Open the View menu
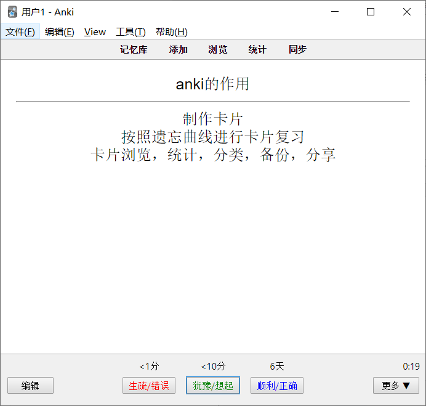Image resolution: width=426 pixels, height=406 pixels. (95, 32)
